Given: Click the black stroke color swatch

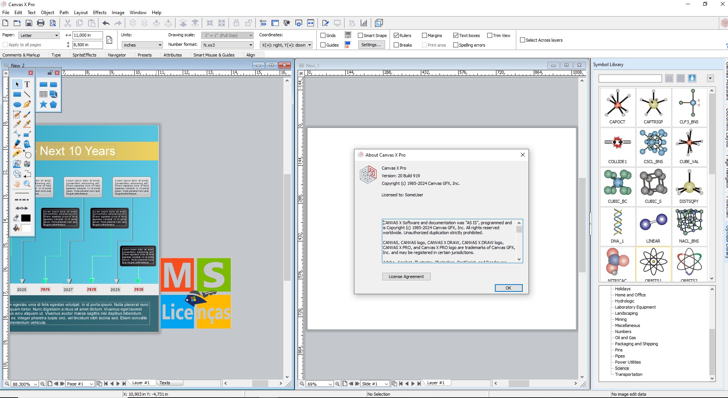Looking at the screenshot, I should coord(26,218).
